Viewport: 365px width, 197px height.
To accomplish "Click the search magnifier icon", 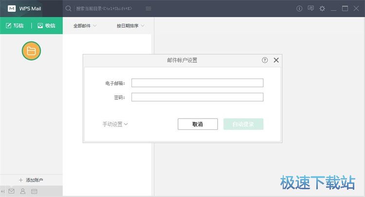I will point(69,8).
